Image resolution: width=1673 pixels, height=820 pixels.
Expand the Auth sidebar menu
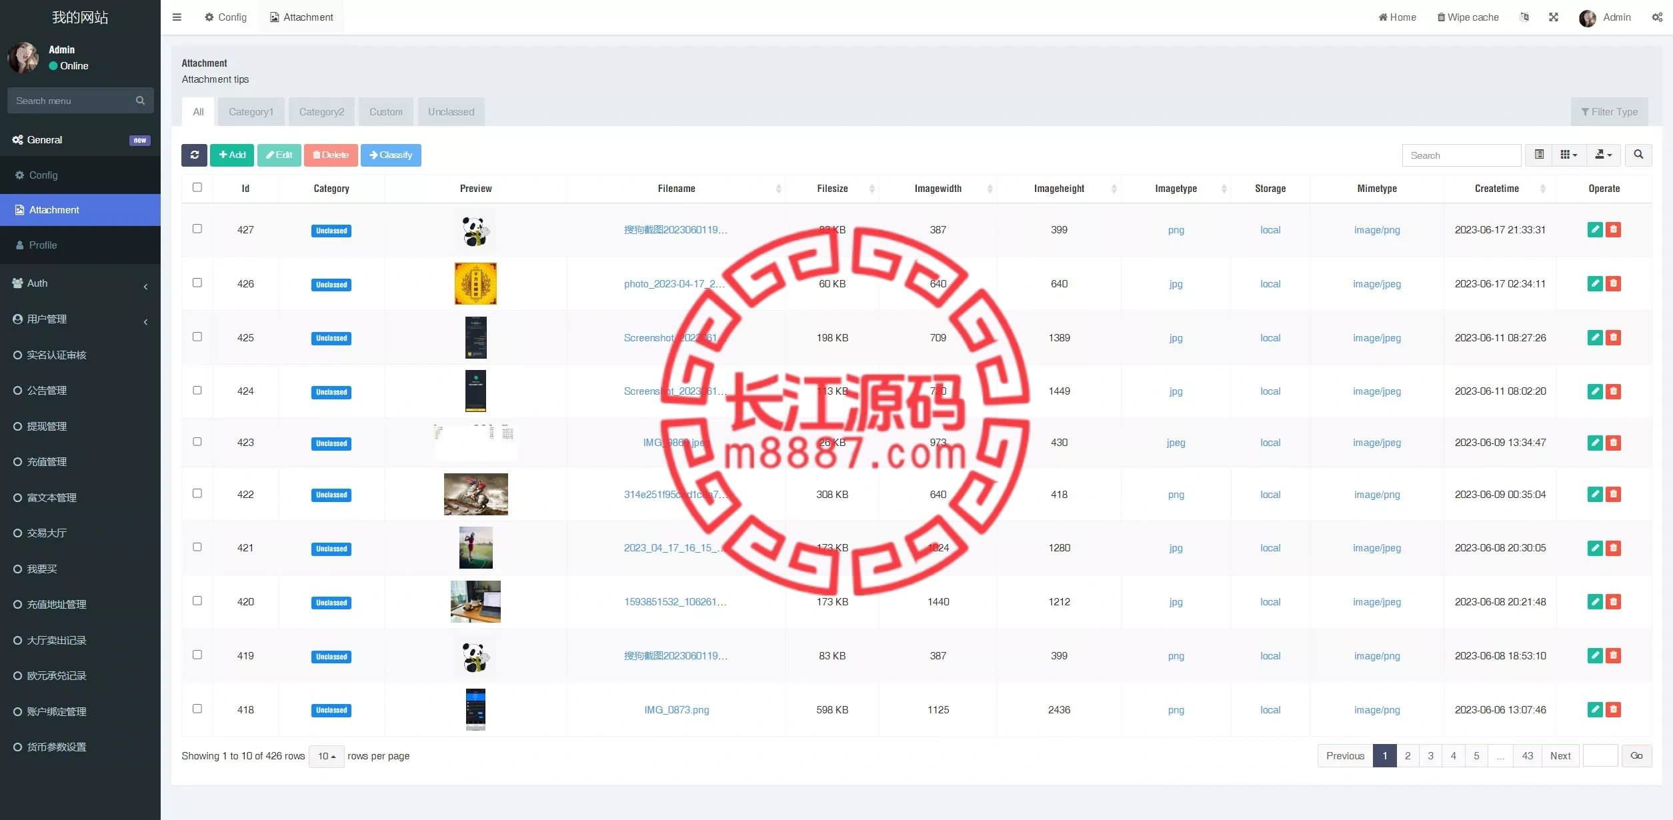80,283
